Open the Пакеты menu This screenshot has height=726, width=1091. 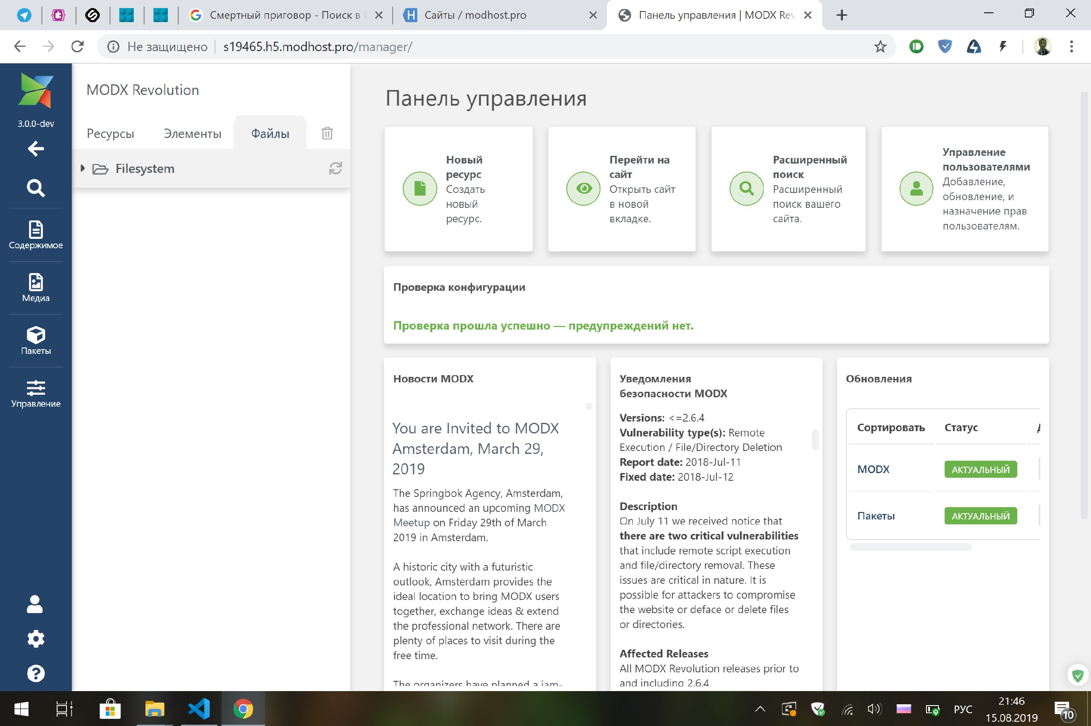(x=36, y=340)
